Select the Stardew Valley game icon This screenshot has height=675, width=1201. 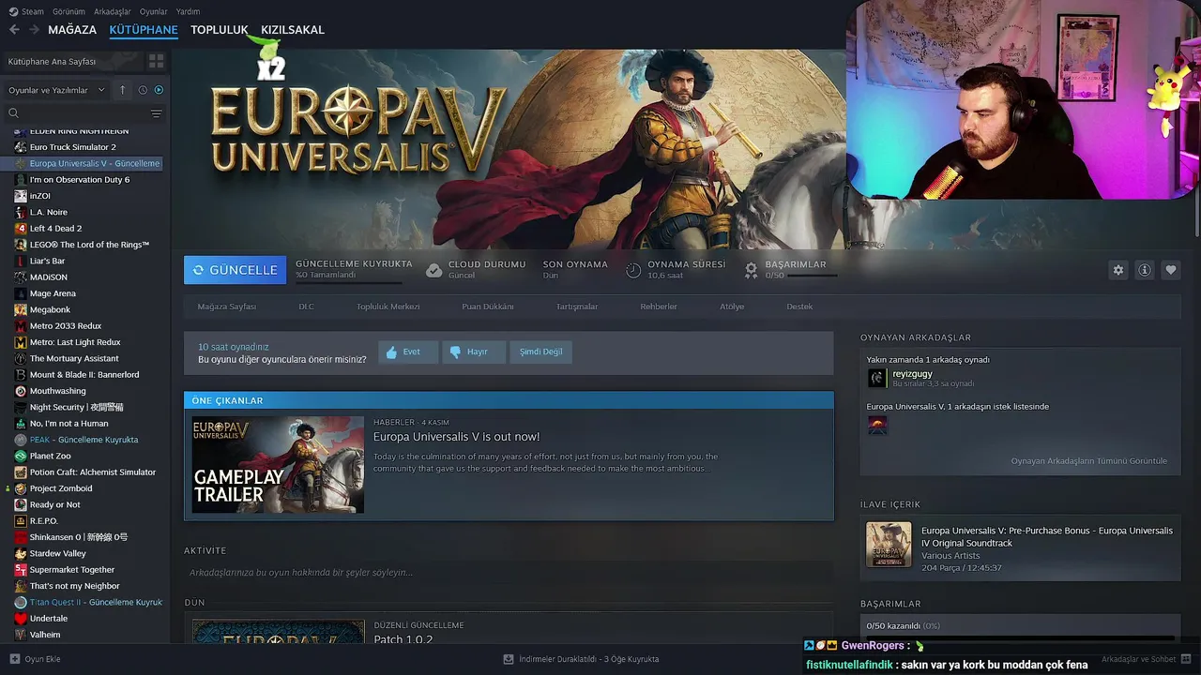point(21,553)
